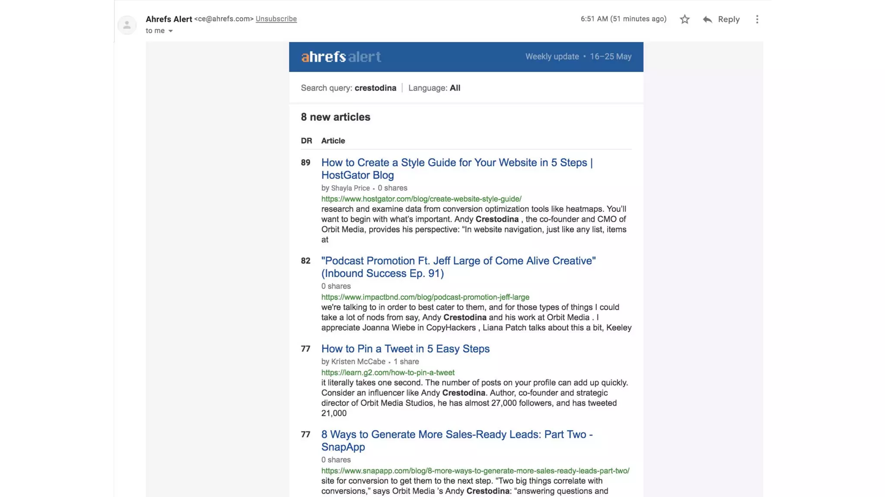Click the "8 new articles" heading

(x=335, y=117)
